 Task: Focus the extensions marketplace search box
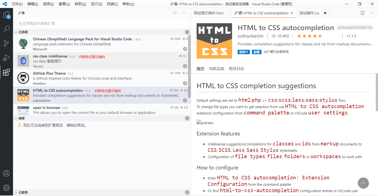click(102, 23)
